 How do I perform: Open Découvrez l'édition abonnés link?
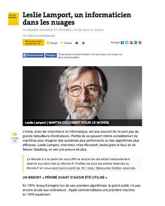(x=115, y=168)
